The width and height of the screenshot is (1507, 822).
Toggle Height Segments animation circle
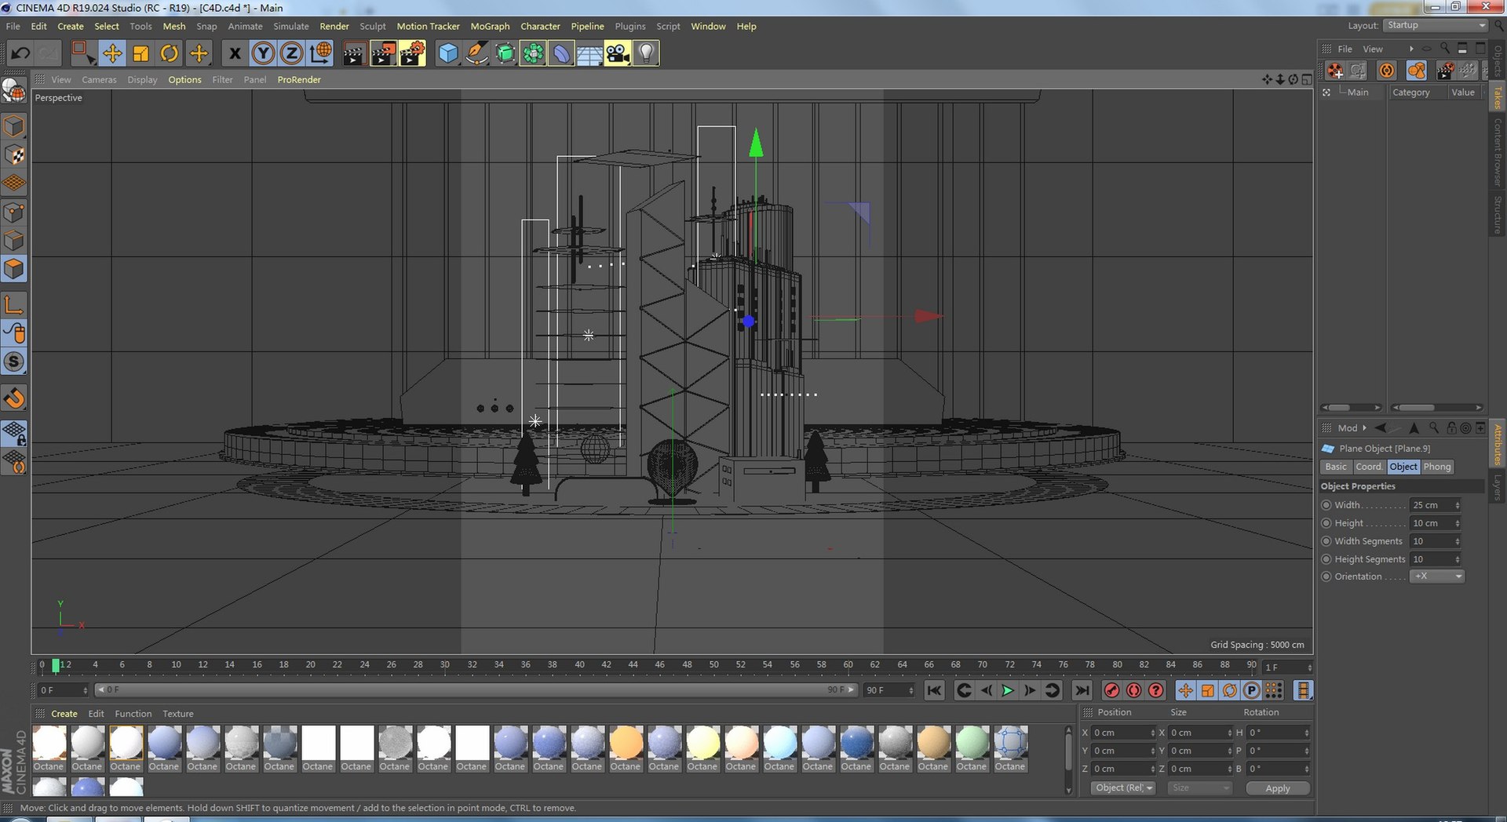click(1326, 559)
